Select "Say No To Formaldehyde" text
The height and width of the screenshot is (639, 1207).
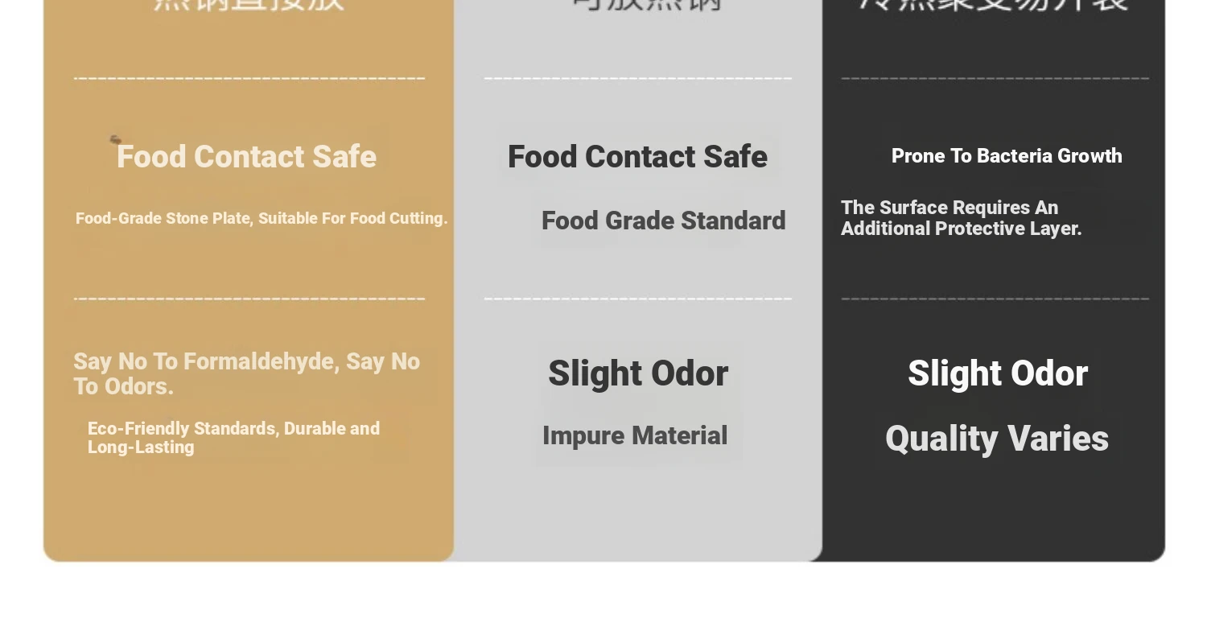coord(246,373)
